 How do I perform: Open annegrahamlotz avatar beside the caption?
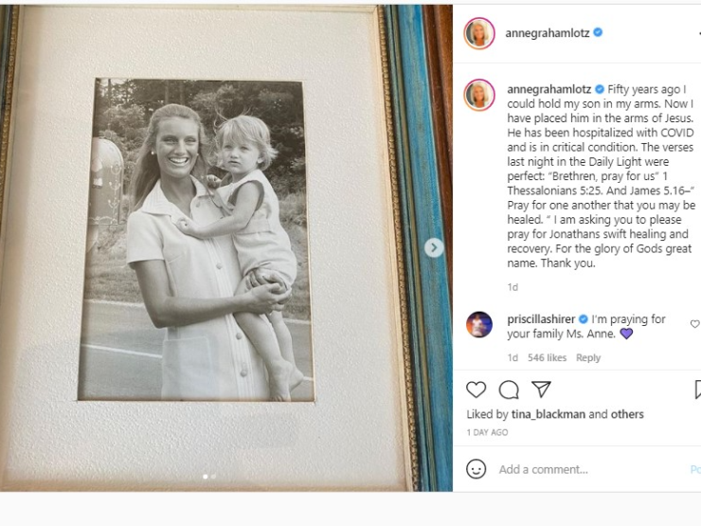click(x=479, y=95)
